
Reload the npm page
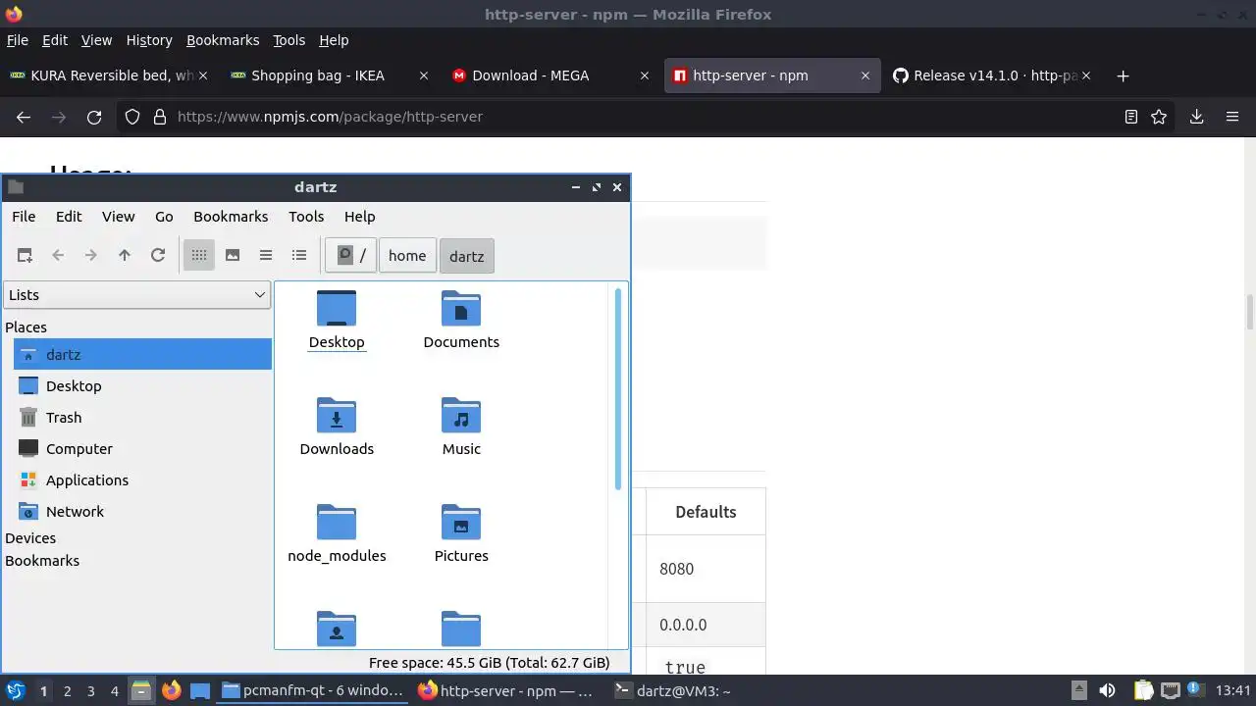[94, 117]
